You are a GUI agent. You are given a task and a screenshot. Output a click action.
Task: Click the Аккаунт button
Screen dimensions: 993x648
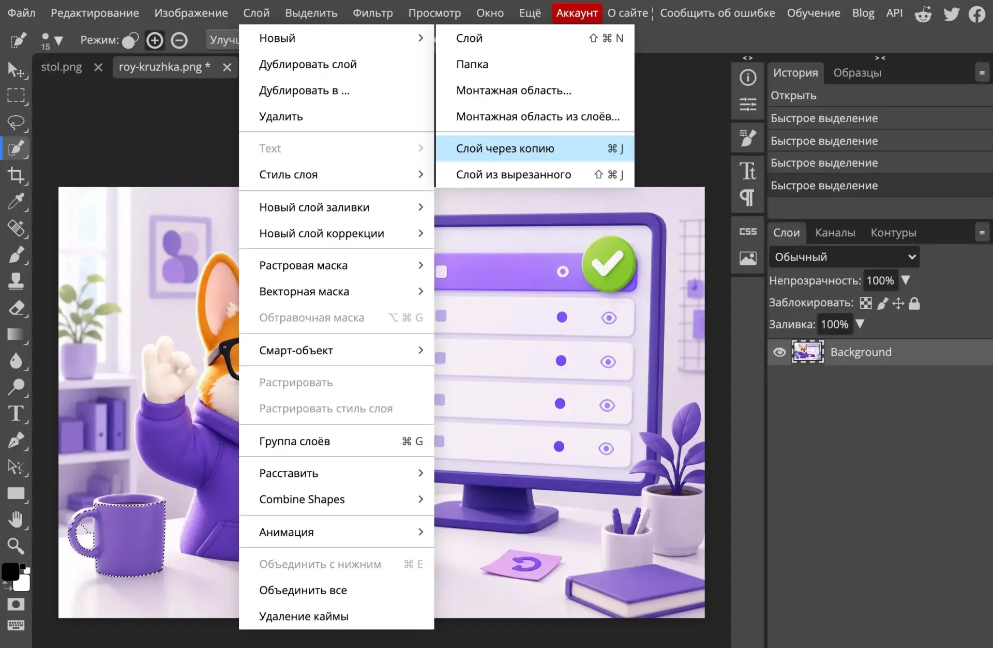[577, 13]
